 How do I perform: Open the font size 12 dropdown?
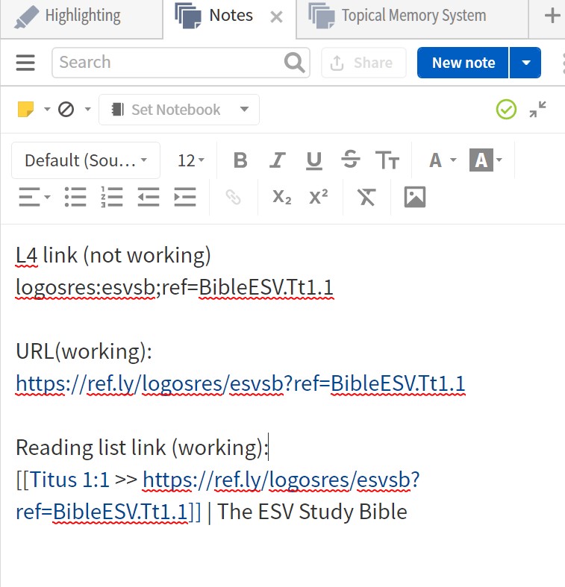click(x=191, y=160)
